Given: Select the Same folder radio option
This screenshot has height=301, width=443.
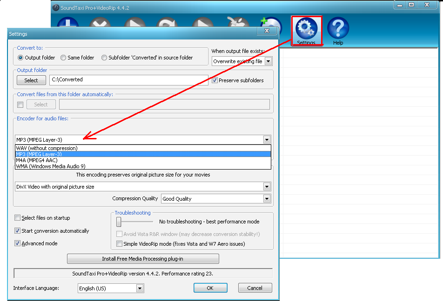Looking at the screenshot, I should pos(77,58).
